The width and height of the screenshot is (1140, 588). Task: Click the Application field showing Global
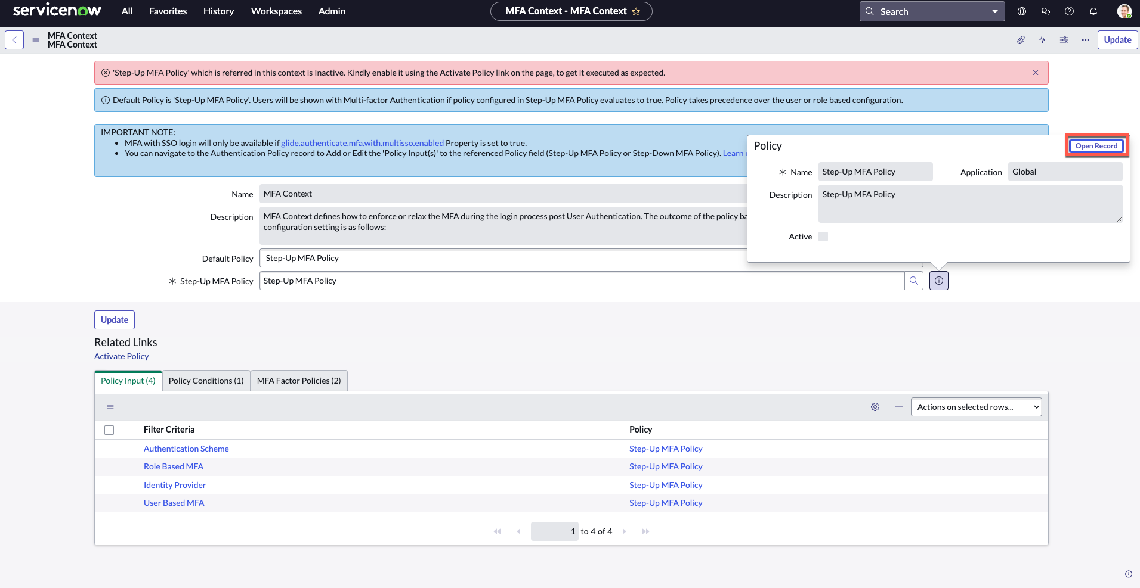coord(1065,172)
